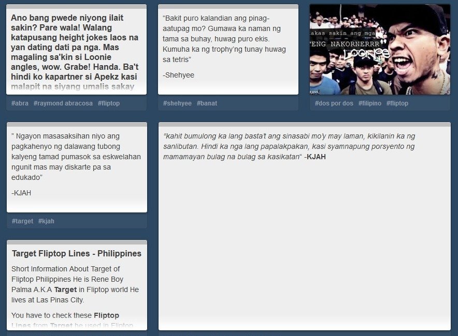Viewport: 458px width, 336px height.
Task: Open the #target tag
Action: [x=22, y=221]
